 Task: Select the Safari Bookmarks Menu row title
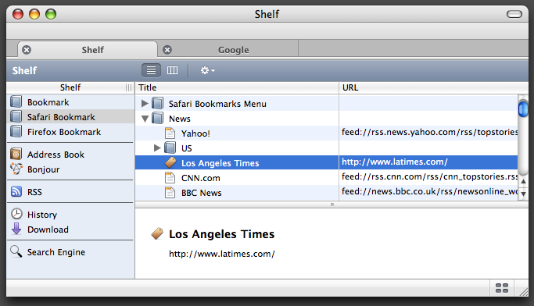217,104
